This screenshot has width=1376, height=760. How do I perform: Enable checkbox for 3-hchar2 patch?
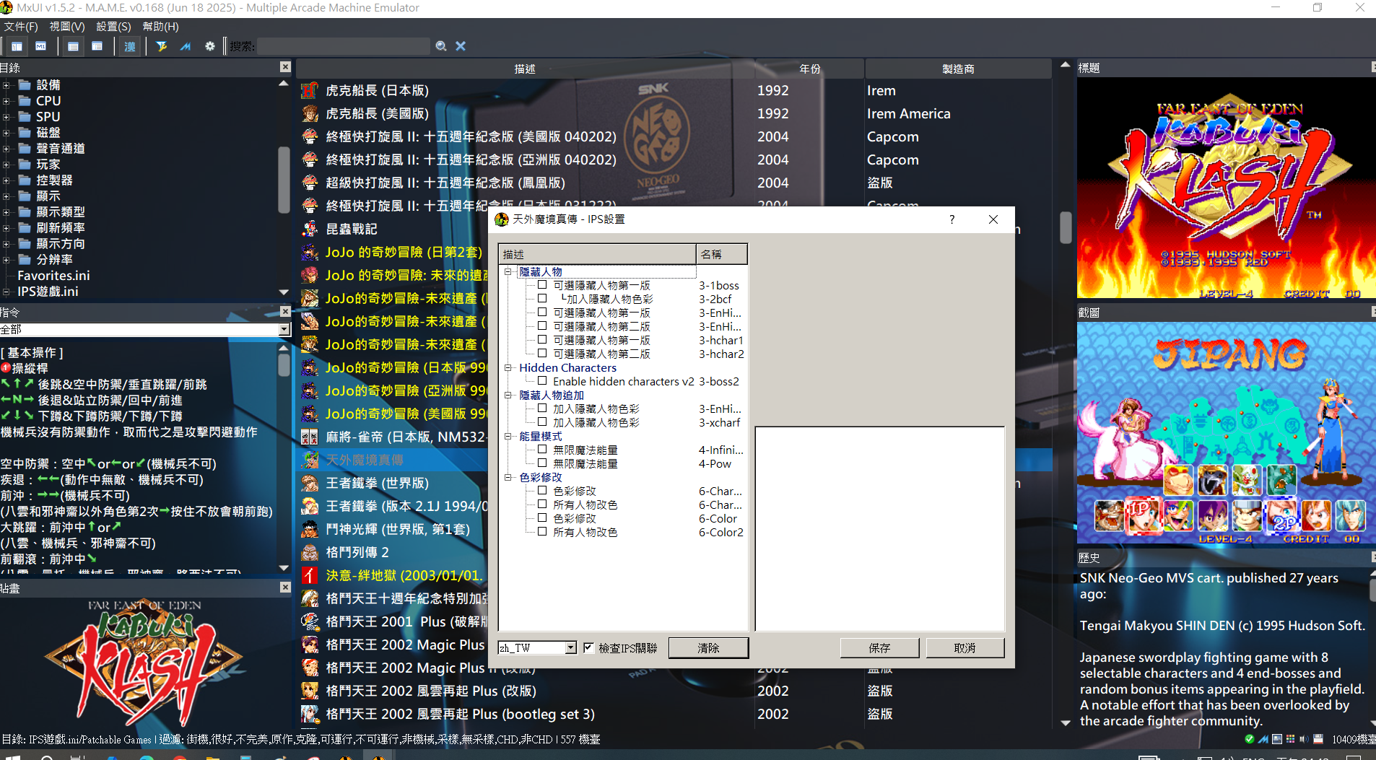542,354
